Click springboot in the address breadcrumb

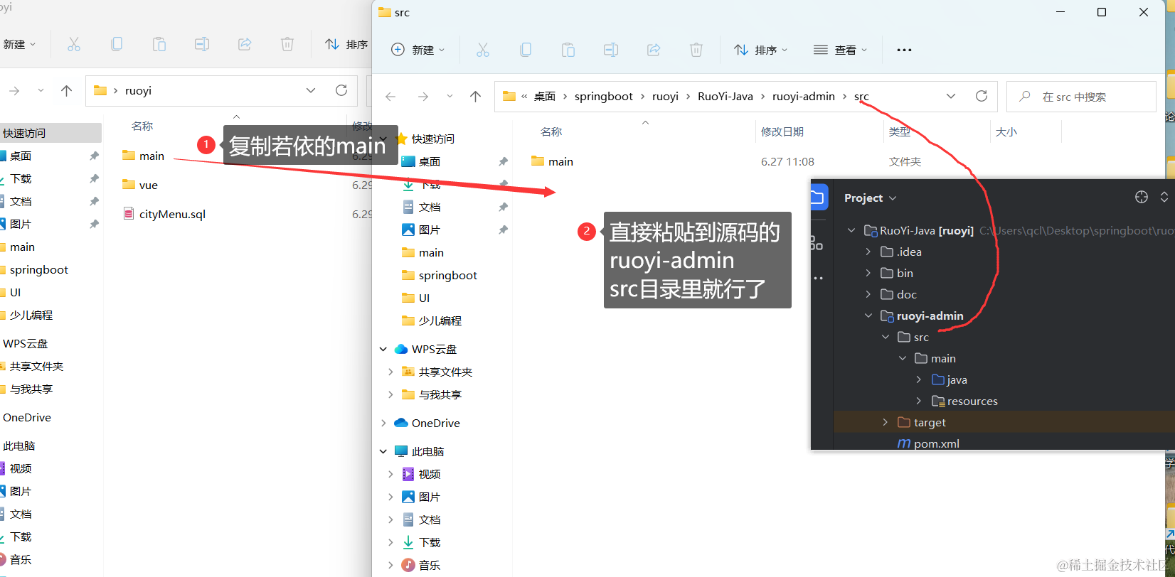pyautogui.click(x=603, y=97)
